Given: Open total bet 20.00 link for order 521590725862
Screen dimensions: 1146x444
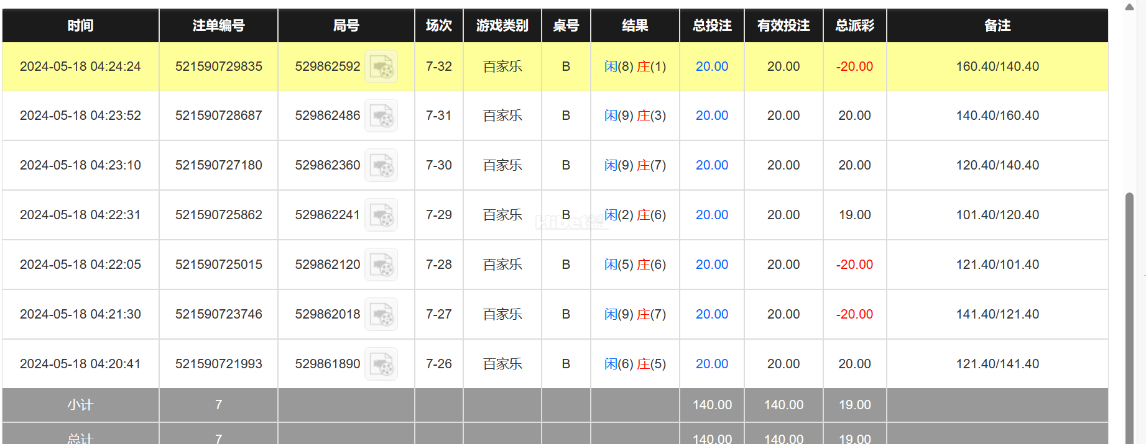Looking at the screenshot, I should [712, 215].
